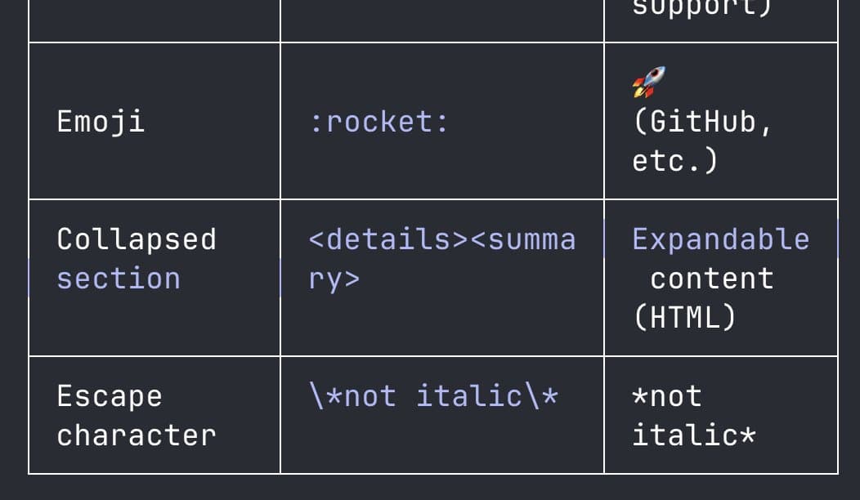Click the "<details><summa" code text

[x=442, y=239]
